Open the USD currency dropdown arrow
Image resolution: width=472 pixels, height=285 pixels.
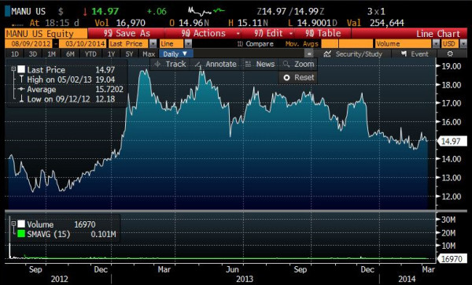(x=463, y=44)
